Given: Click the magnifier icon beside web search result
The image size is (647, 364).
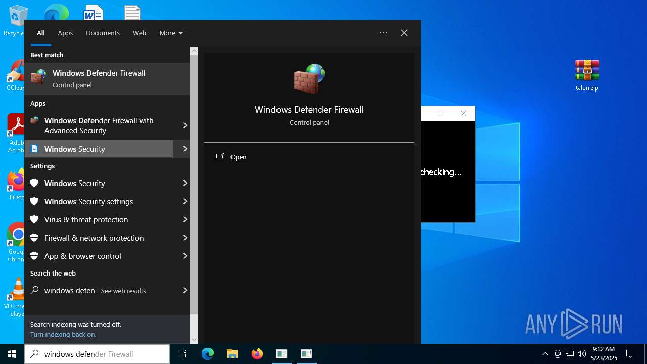Looking at the screenshot, I should [x=34, y=290].
